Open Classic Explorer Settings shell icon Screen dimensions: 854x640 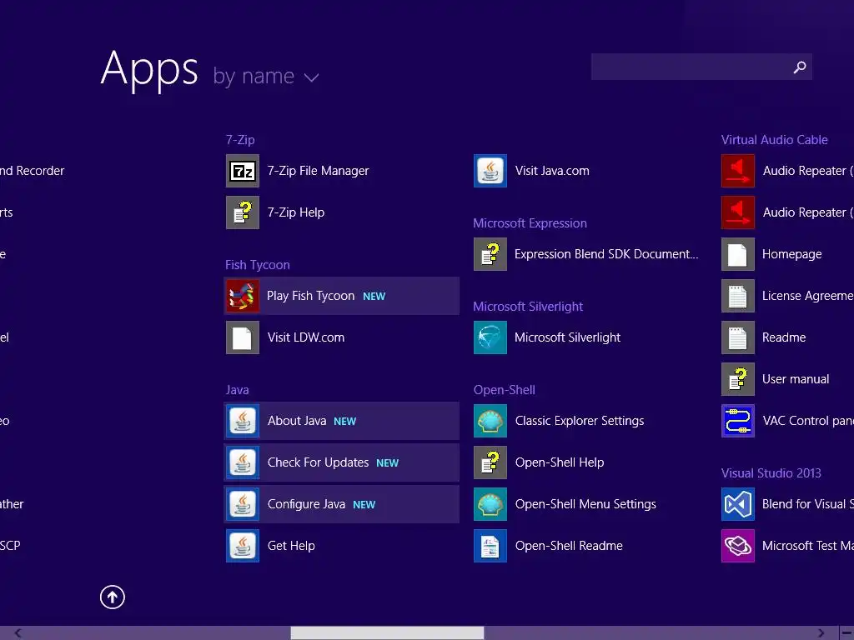tap(490, 421)
